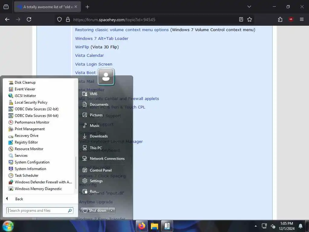Click the search magnifier icon in start menu
309x232 pixels.
coord(70,211)
